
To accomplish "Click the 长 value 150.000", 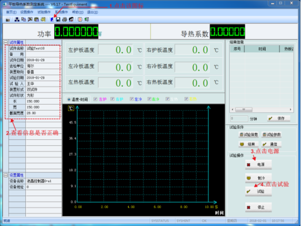I will coord(44,101).
